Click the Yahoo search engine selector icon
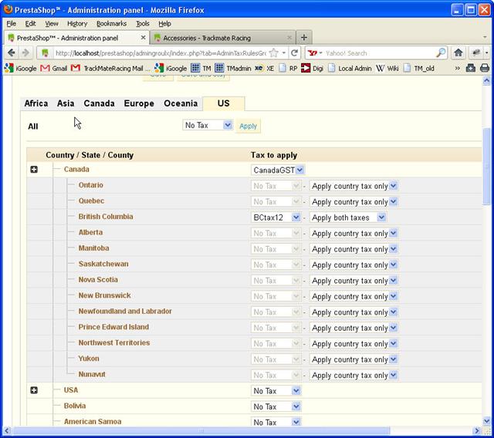Image resolution: width=494 pixels, height=438 pixels. (315, 53)
